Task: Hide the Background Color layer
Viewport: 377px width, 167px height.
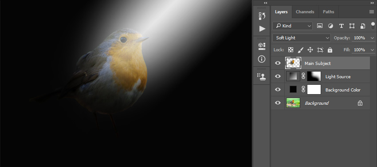Action: click(278, 89)
